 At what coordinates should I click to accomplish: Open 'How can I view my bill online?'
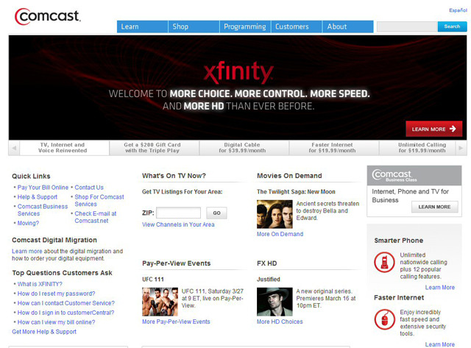pos(56,322)
